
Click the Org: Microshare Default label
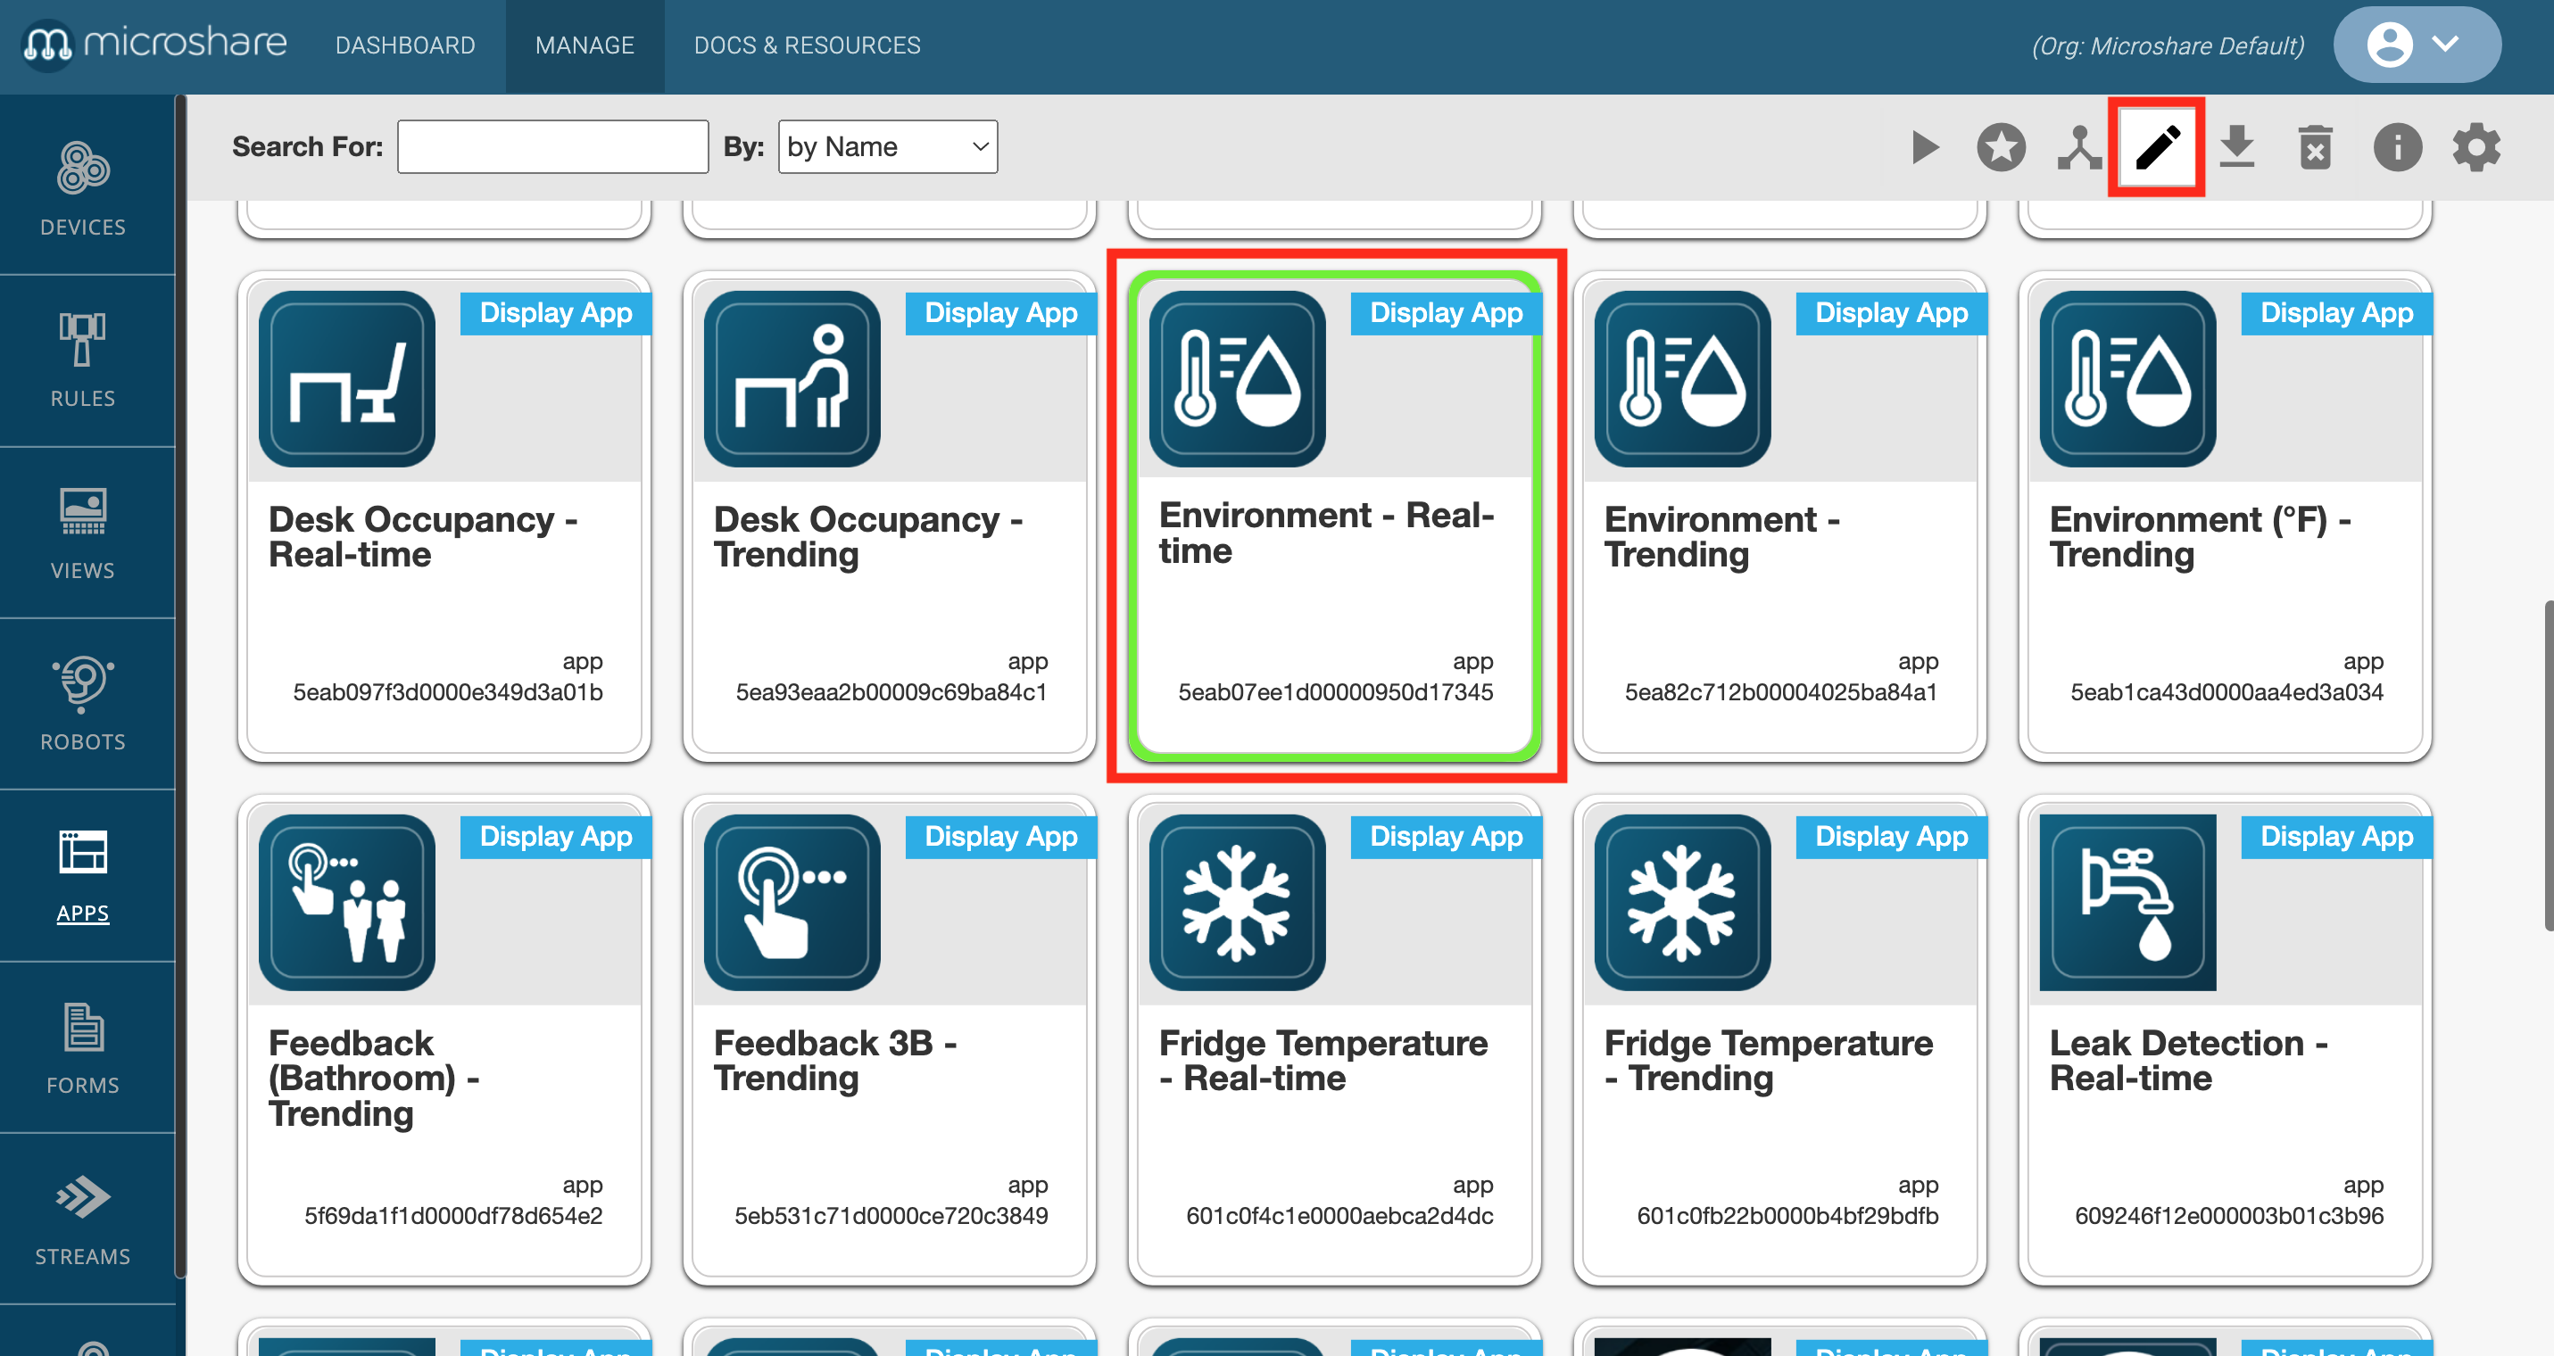pos(2168,45)
